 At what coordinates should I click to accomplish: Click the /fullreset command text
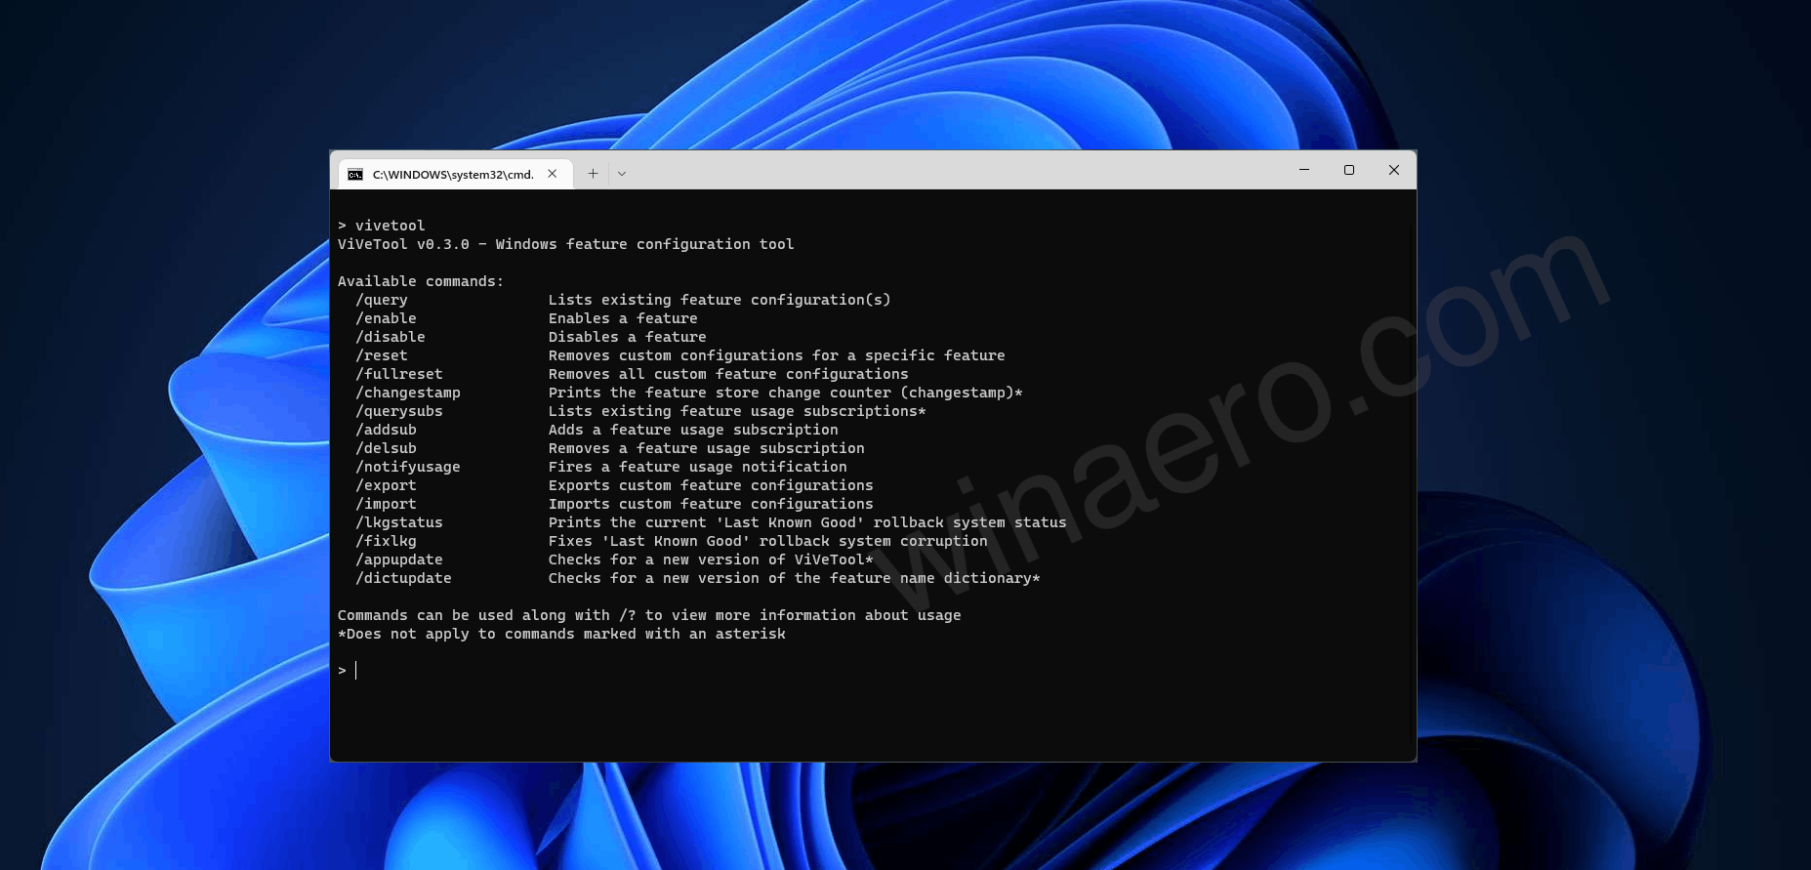tap(399, 374)
